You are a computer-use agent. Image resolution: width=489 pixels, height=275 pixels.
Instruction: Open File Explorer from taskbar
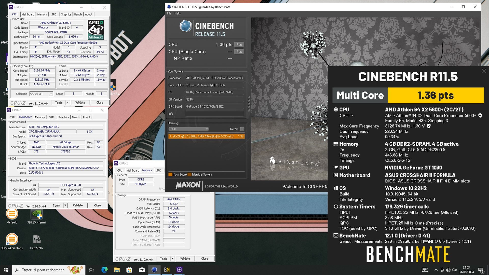[117, 270]
